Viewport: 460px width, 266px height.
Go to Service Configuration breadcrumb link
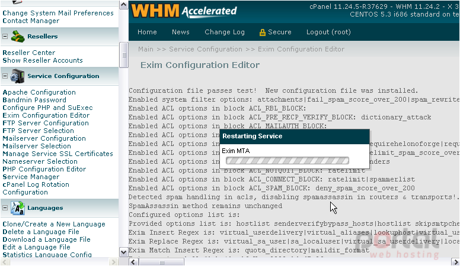tap(205, 49)
